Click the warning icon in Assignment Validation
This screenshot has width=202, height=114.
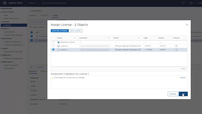(x=52, y=78)
